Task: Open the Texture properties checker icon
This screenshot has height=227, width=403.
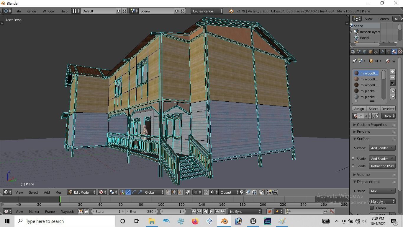Action: click(x=400, y=52)
